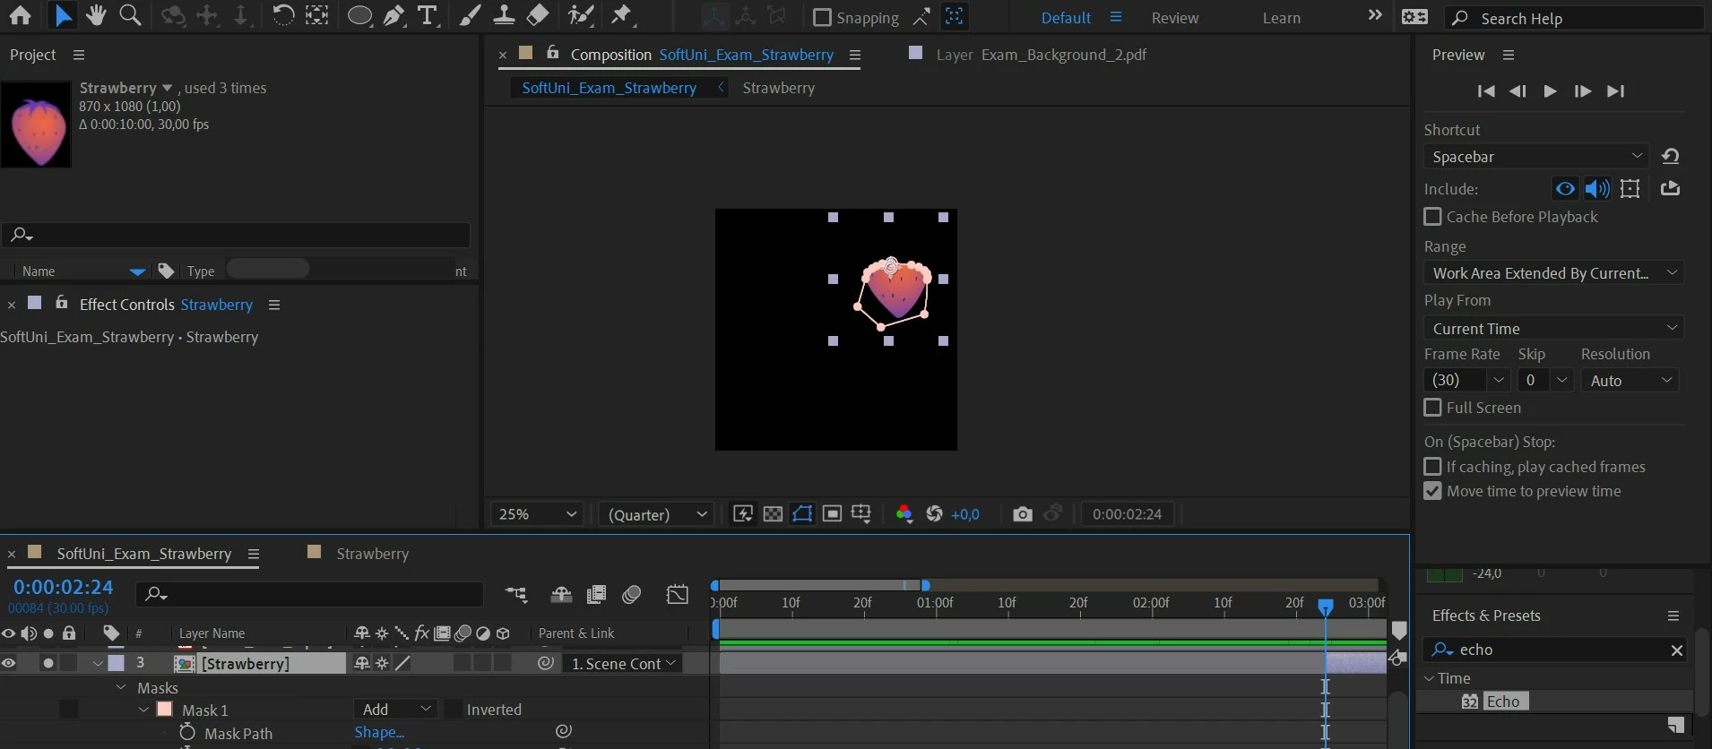Toggle the transparency grid in viewer

(x=773, y=513)
